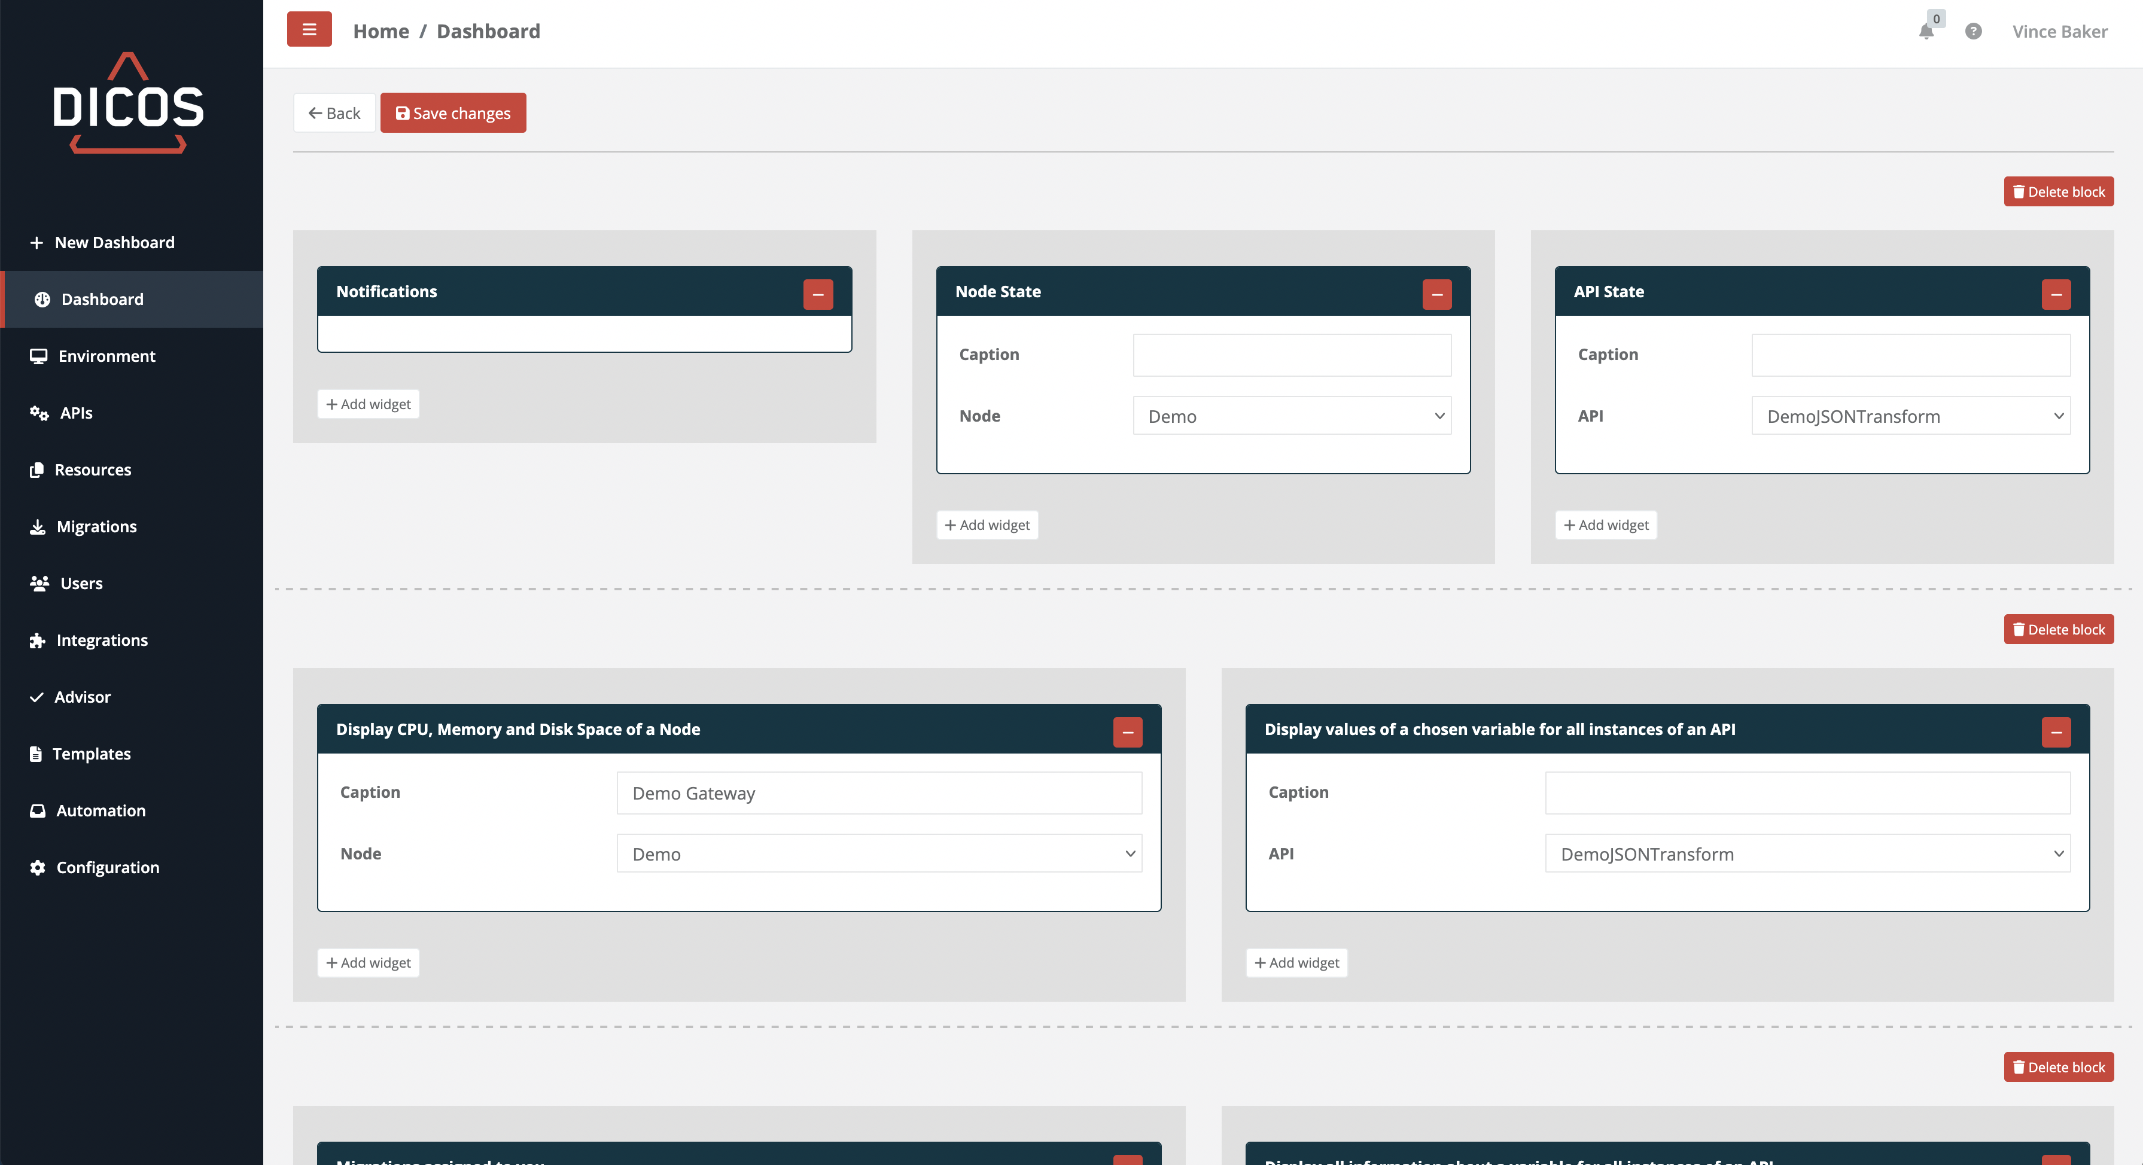Click the topmost Delete block button
This screenshot has height=1165, width=2143.
[2058, 191]
